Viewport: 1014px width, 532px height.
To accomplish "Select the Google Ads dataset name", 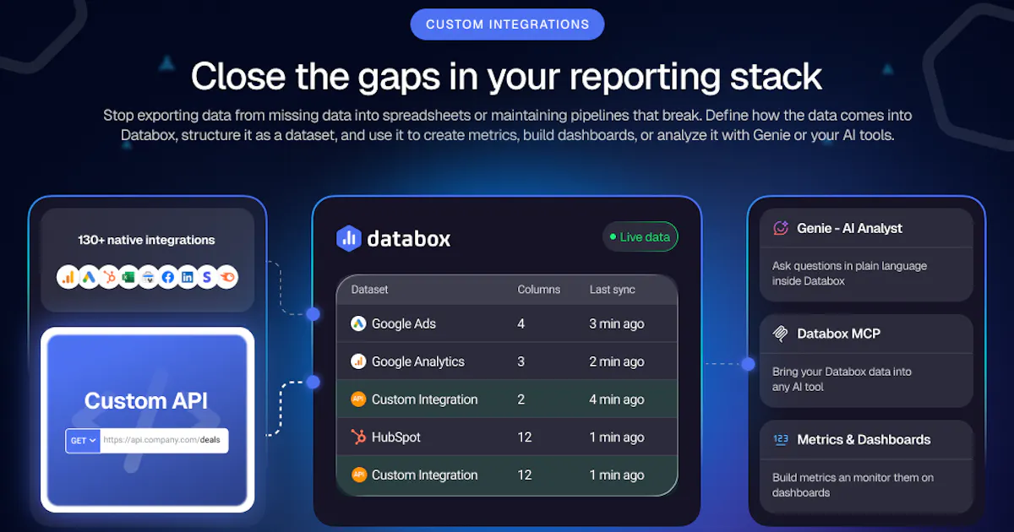I will tap(404, 323).
